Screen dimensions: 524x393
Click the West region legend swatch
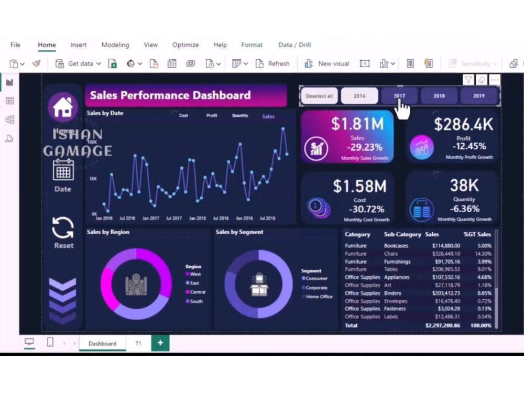(x=188, y=274)
